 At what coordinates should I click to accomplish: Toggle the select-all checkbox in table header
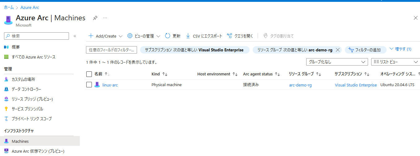tap(89, 74)
